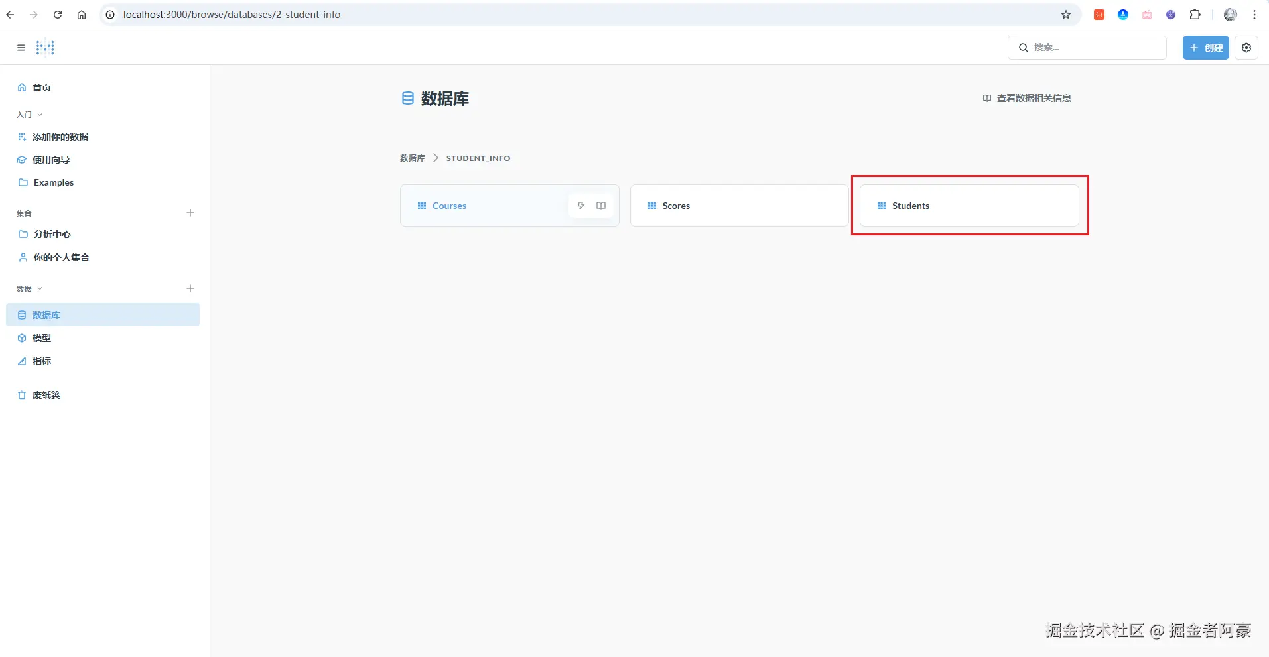
Task: Click plus icon beside 数据 section
Action: pos(190,288)
